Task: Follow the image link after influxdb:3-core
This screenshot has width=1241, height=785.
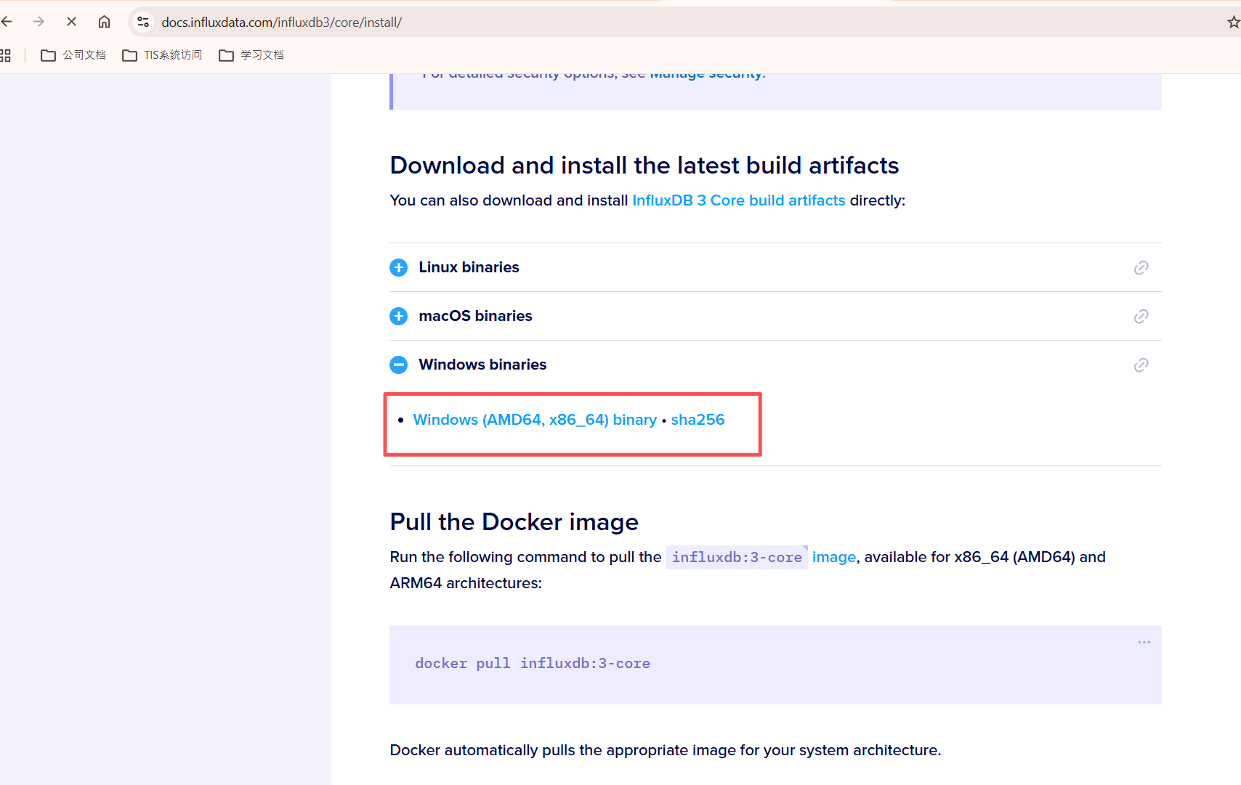Action: 834,557
